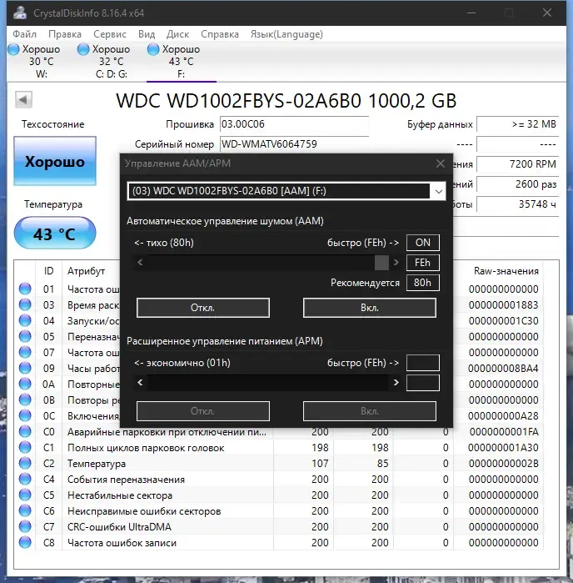Click the Буфер данных field >= 32 MB
Viewport: 573px width, 583px height.
pos(518,124)
